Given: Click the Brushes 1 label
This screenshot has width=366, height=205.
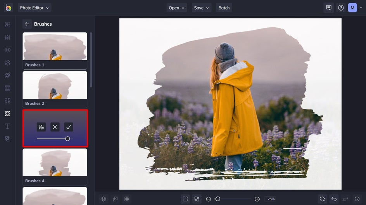Looking at the screenshot, I should tap(35, 65).
